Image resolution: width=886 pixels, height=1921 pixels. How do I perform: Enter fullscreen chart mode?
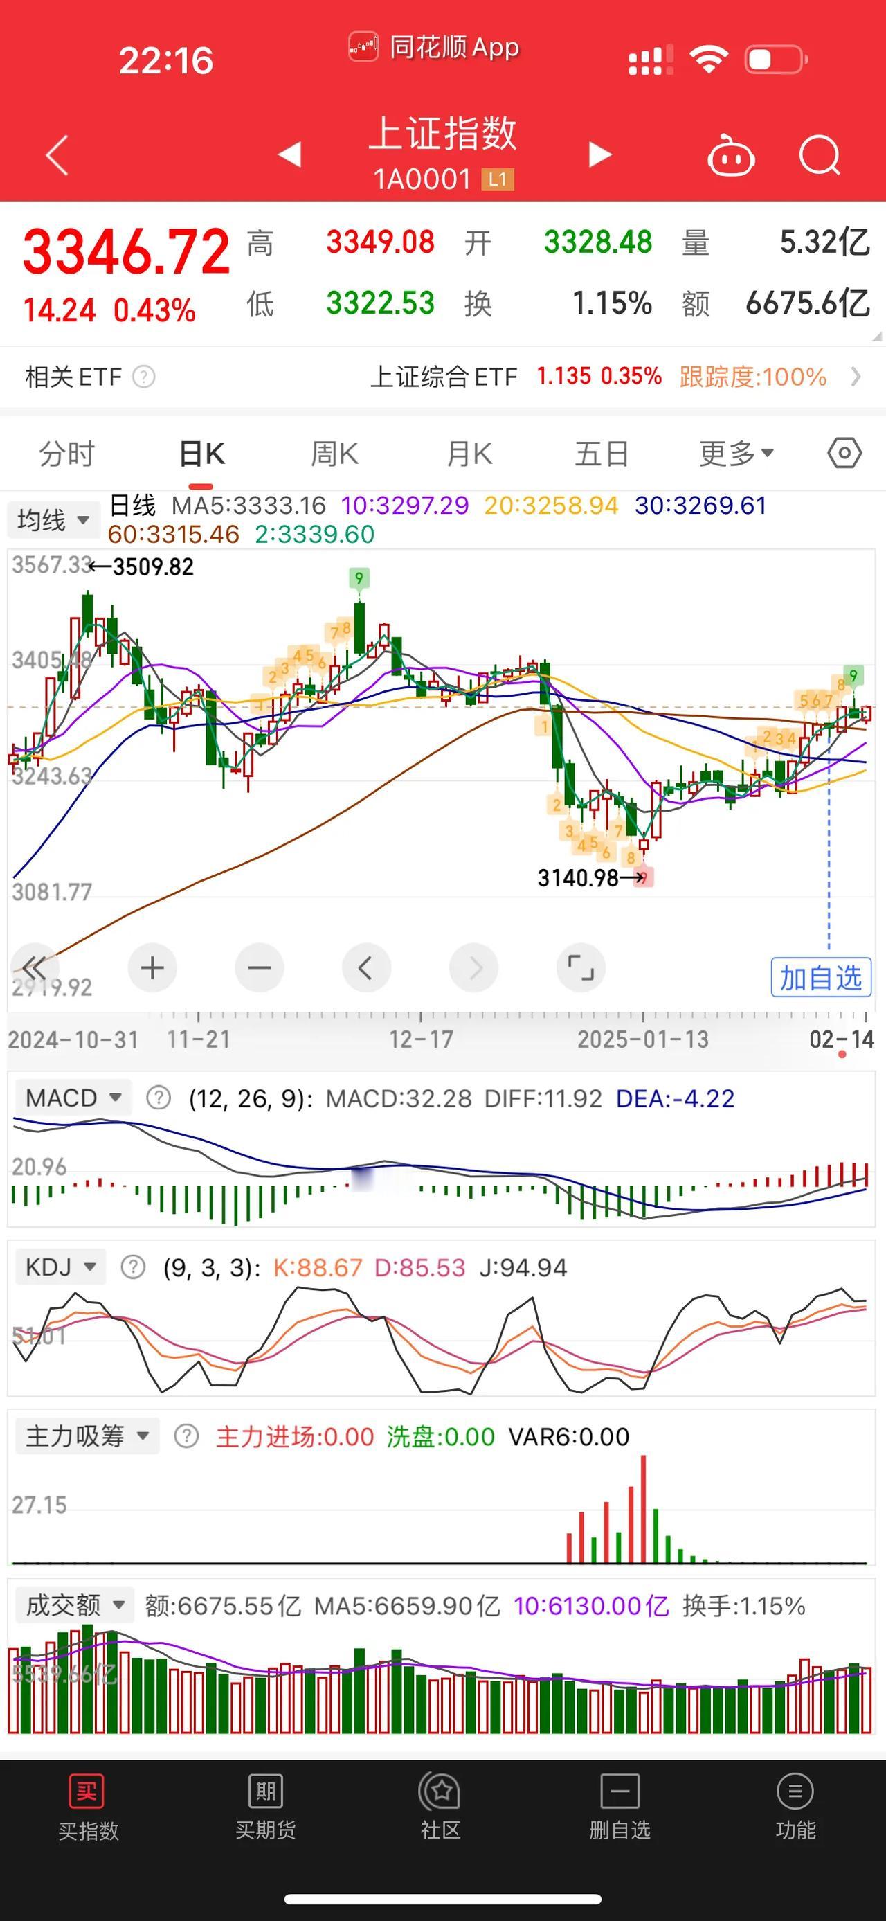pos(581,968)
